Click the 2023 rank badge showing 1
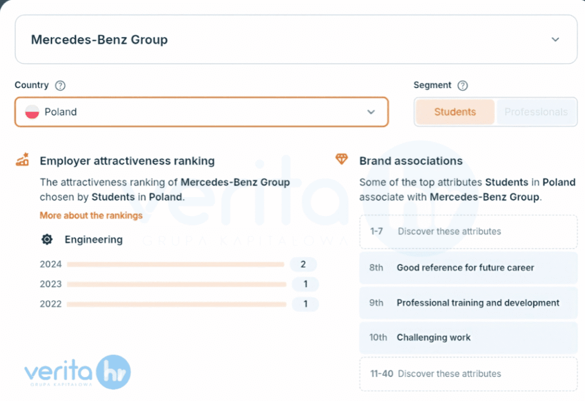Image resolution: width=585 pixels, height=401 pixels. click(x=305, y=284)
